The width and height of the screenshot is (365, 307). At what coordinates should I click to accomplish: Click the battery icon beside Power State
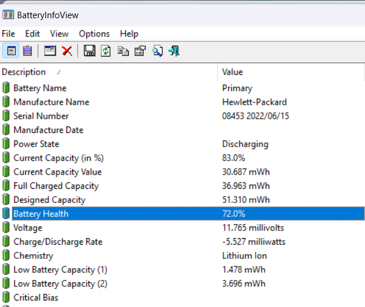click(x=6, y=144)
